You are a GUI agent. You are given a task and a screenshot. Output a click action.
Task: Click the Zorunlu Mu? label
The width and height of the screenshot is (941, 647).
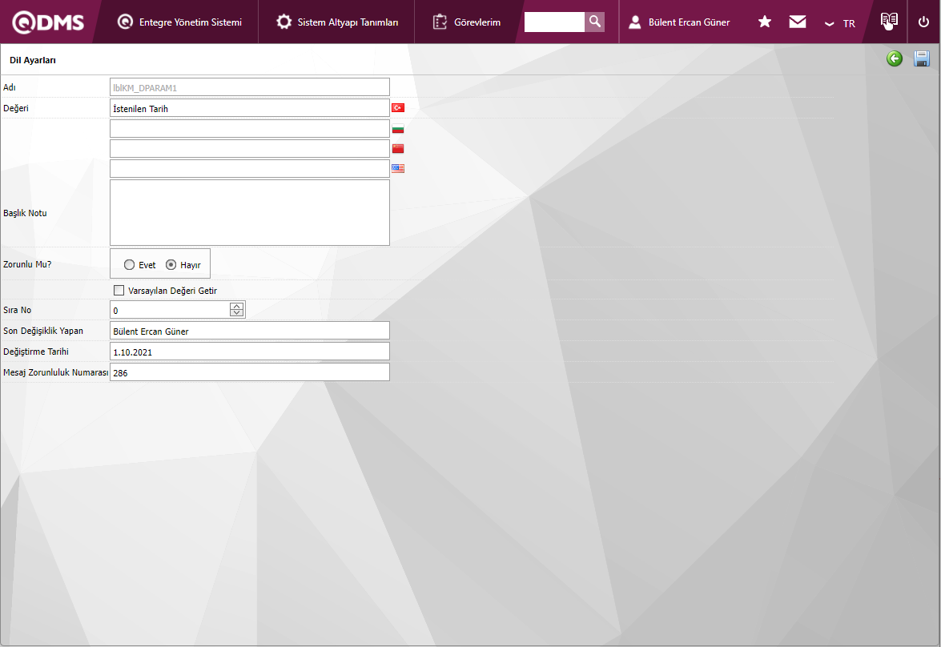(27, 264)
